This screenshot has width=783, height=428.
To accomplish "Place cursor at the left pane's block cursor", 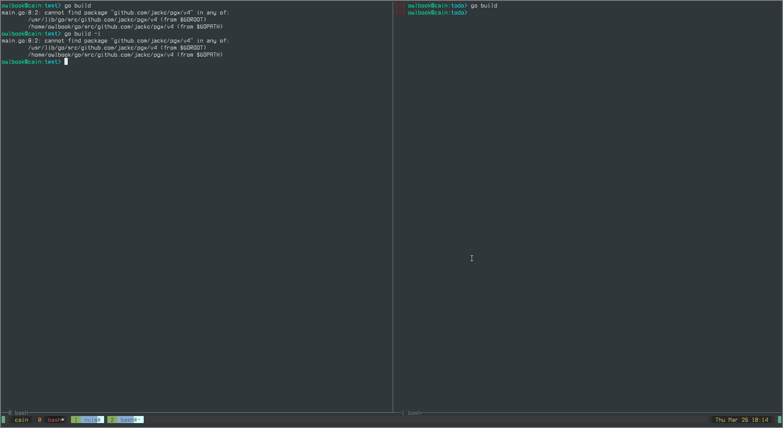I will pyautogui.click(x=66, y=62).
